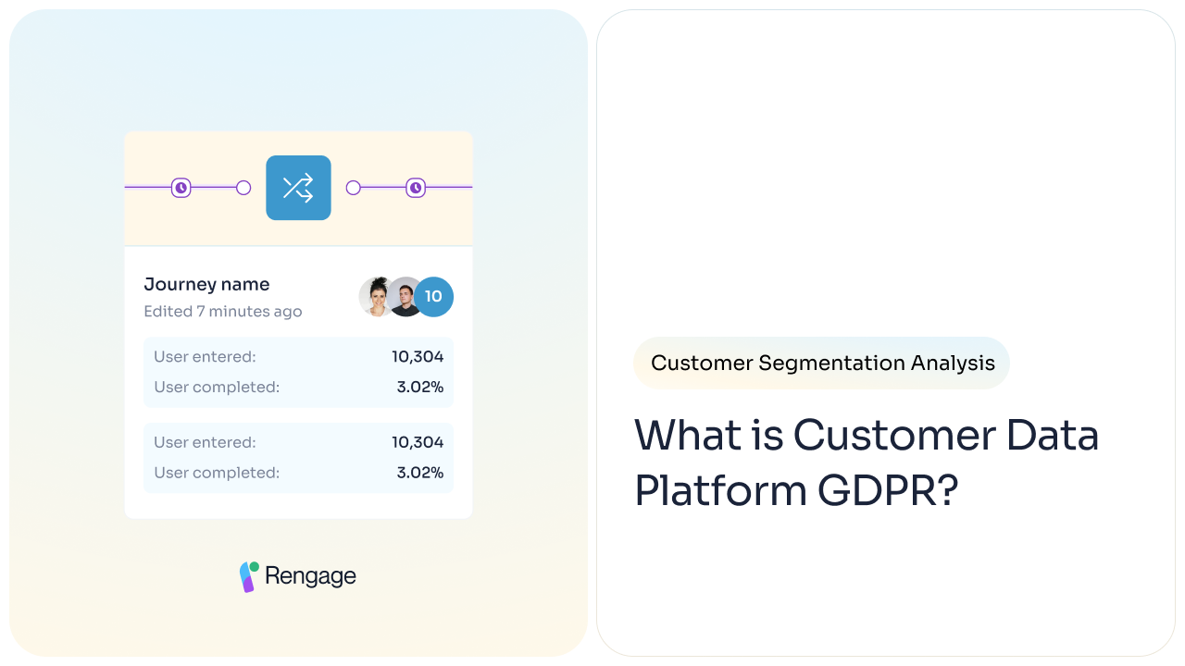
Task: Click the Rengage logo icon
Action: (249, 576)
